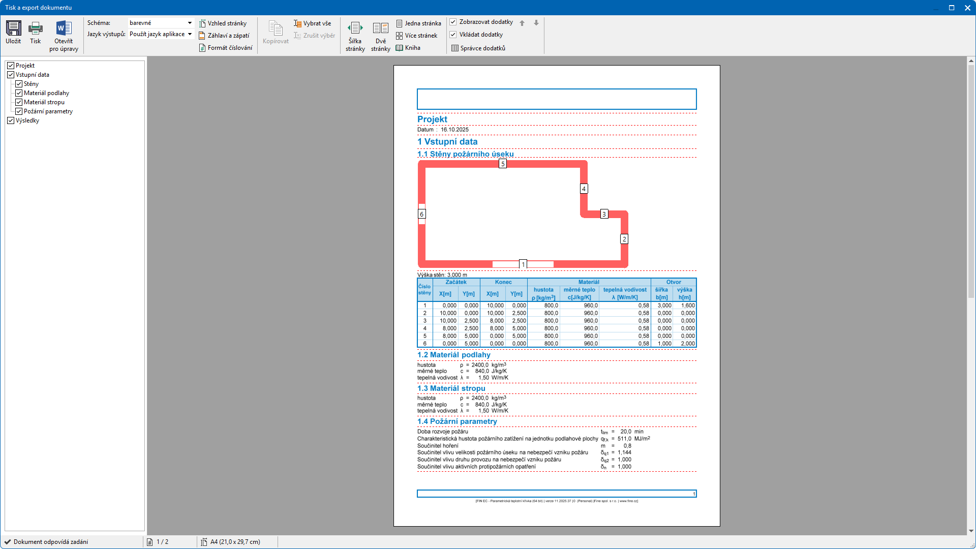Uncheck Stěny in document tree

(19, 84)
